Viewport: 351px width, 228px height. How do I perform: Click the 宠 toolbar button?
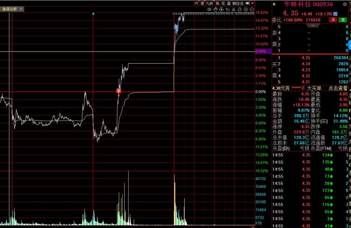tap(223, 3)
